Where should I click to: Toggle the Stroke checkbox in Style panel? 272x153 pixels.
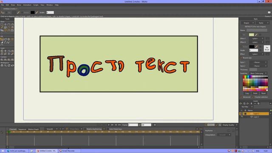point(241,47)
